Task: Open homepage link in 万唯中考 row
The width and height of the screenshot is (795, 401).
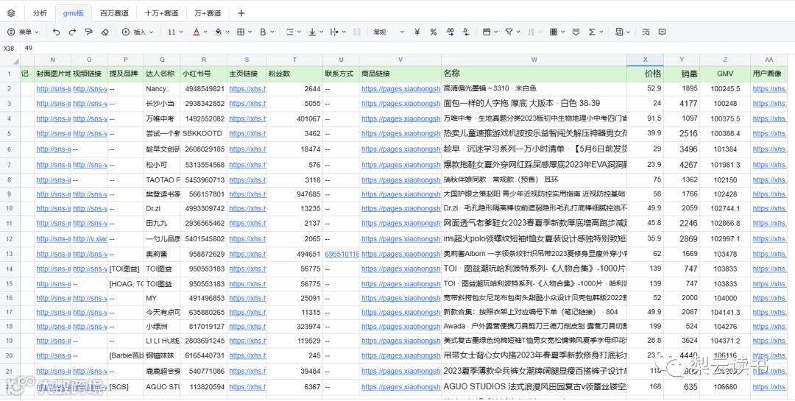Action: pos(247,118)
